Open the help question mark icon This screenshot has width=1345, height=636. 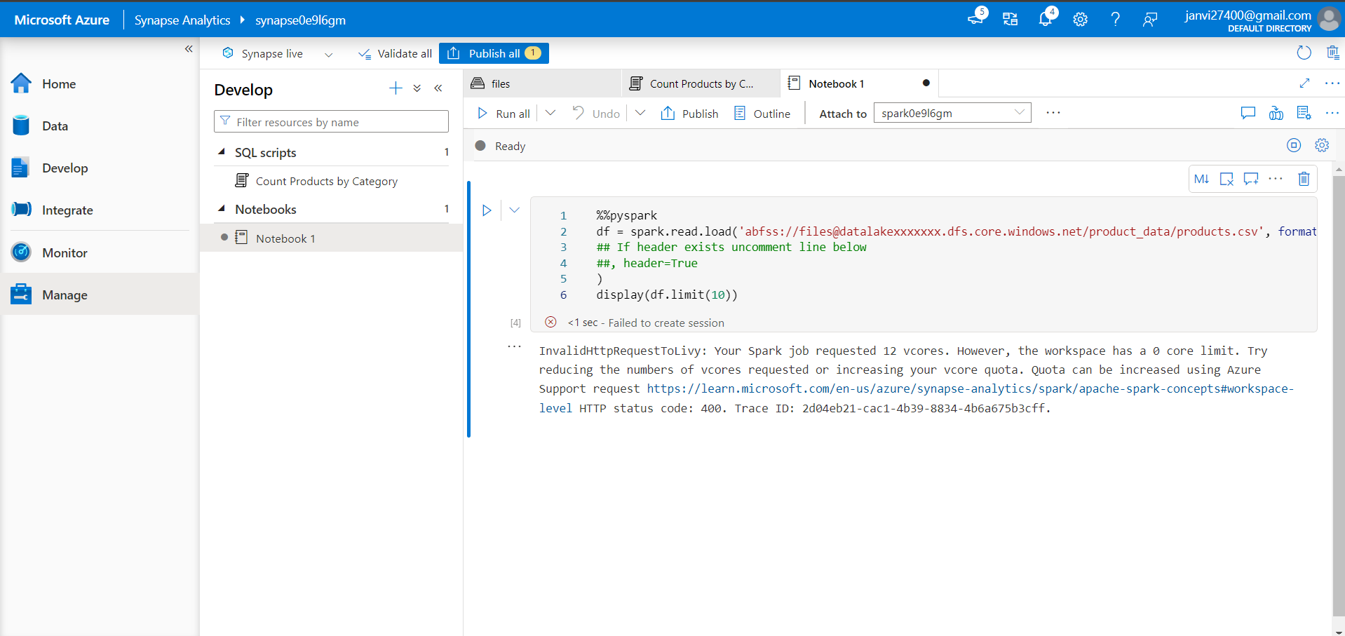pyautogui.click(x=1115, y=20)
